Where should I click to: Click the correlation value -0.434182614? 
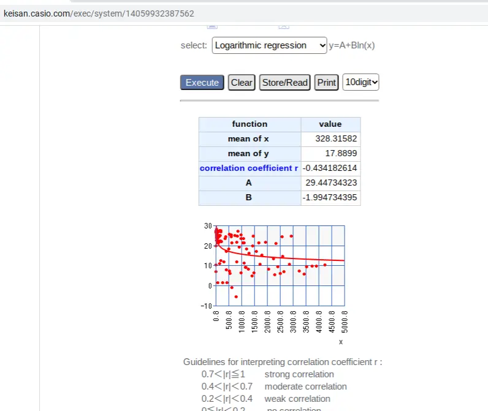coord(330,168)
